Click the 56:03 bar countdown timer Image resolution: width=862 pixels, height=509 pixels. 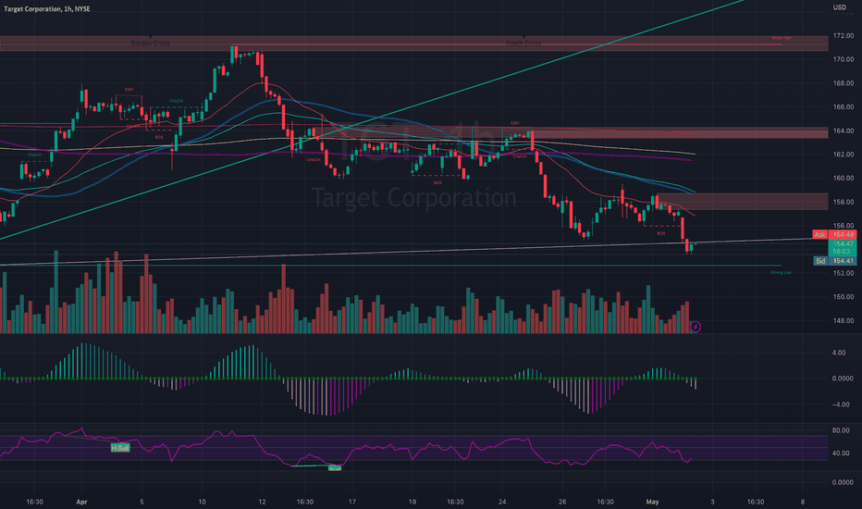click(843, 252)
